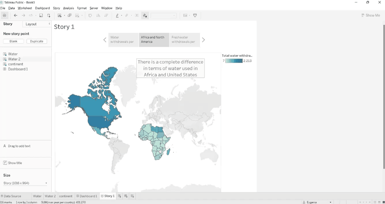The image size is (385, 204).
Task: Toggle the Show title checkbox
Action: point(5,163)
